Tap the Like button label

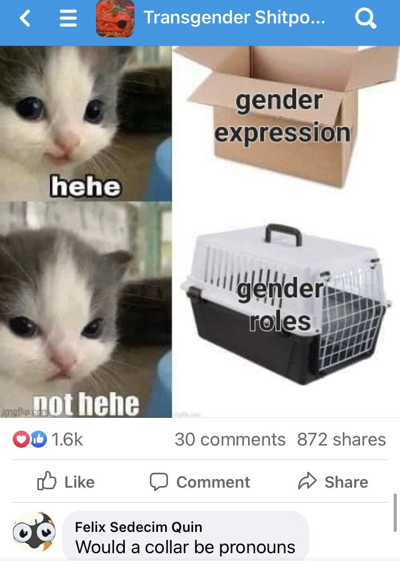click(x=79, y=482)
